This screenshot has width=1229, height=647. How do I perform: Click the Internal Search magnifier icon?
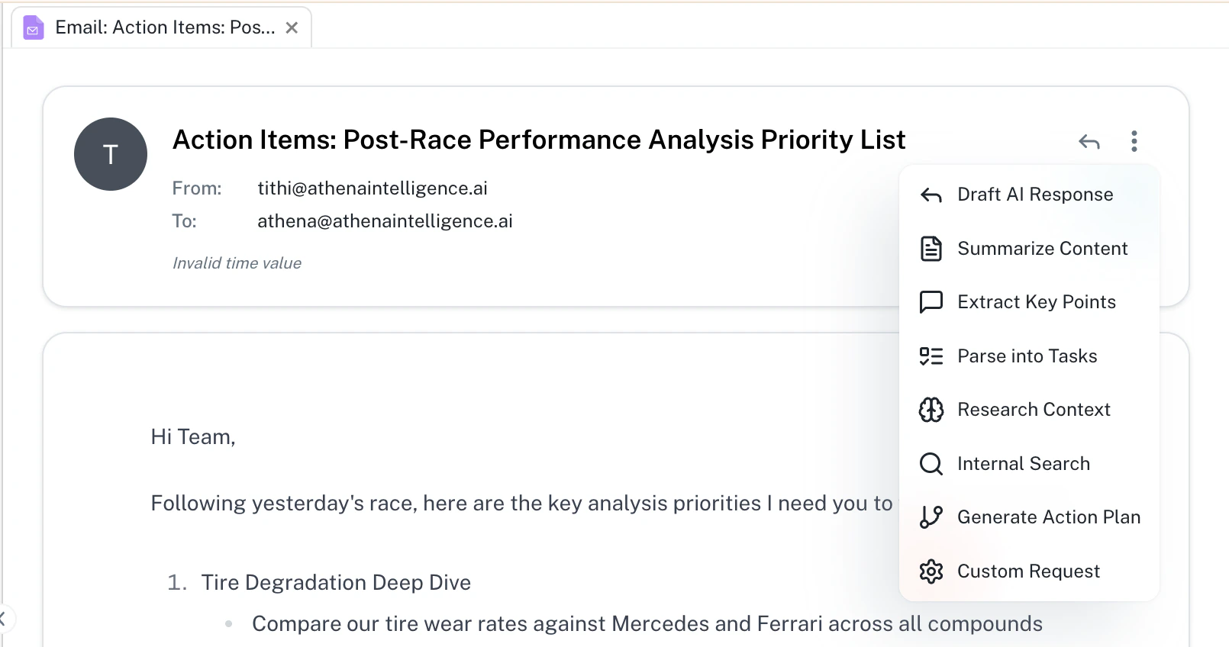click(931, 464)
